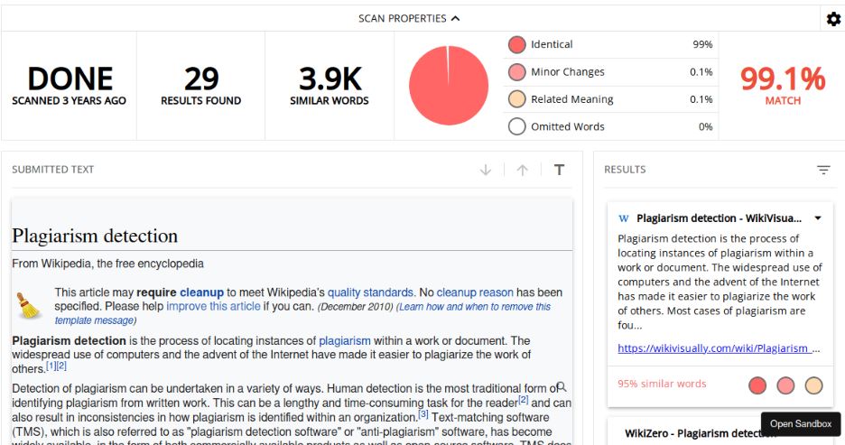Follow the 'quality standards' link
Screen dimensions: 845x445
coord(370,292)
